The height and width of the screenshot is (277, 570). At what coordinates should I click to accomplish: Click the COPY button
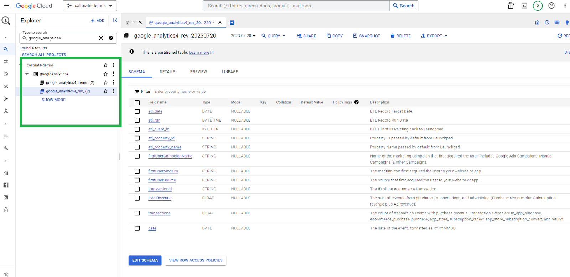tap(335, 36)
